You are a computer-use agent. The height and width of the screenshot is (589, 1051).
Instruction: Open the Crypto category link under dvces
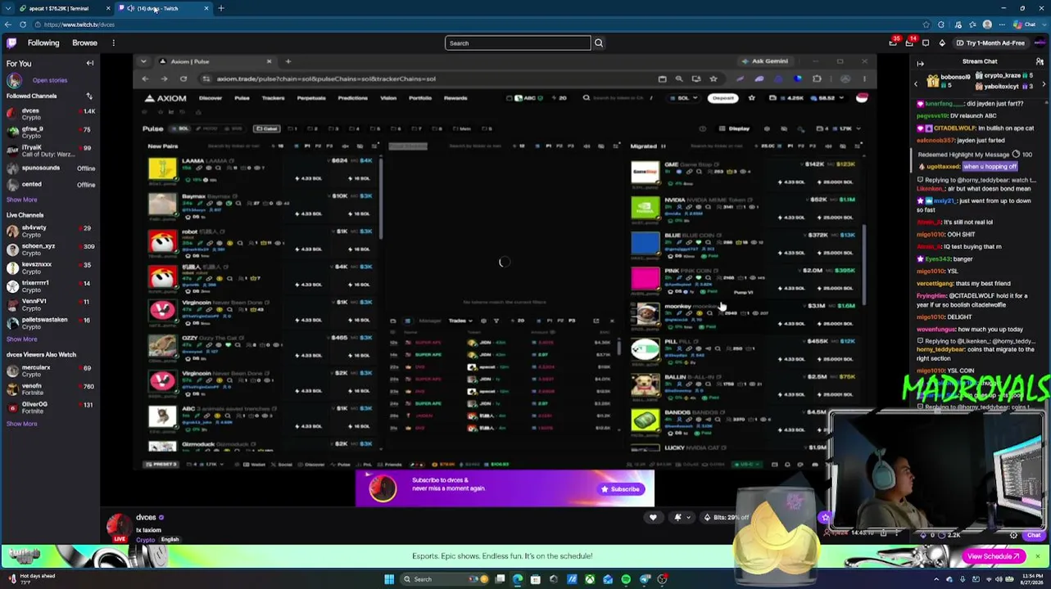pos(145,540)
